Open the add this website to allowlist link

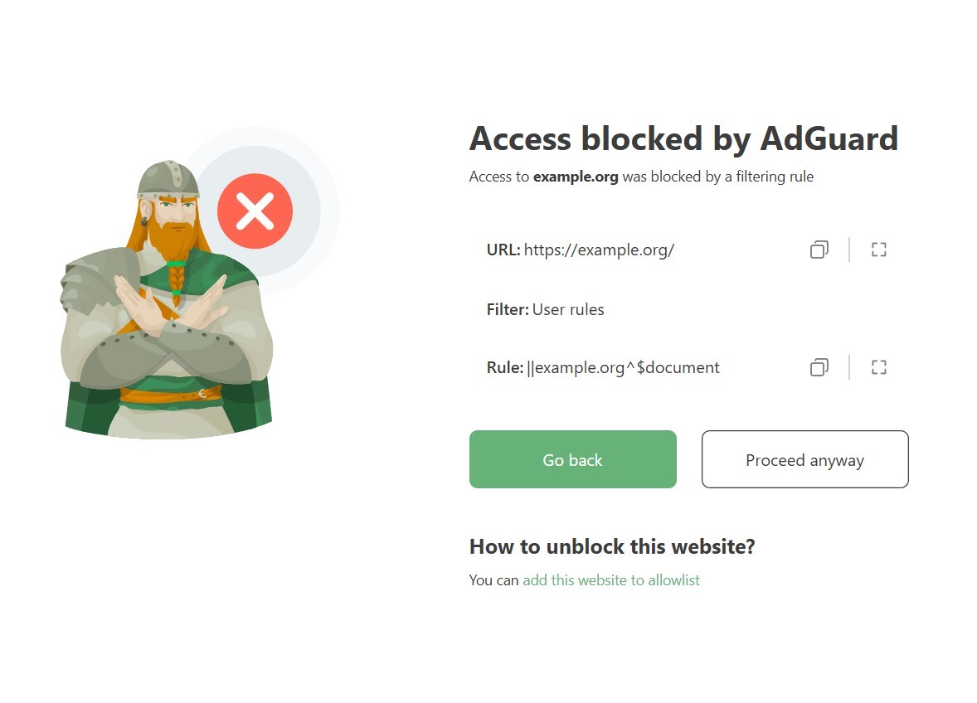[611, 580]
